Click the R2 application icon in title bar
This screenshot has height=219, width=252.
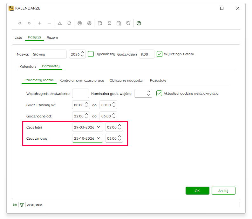pyautogui.click(x=11, y=8)
